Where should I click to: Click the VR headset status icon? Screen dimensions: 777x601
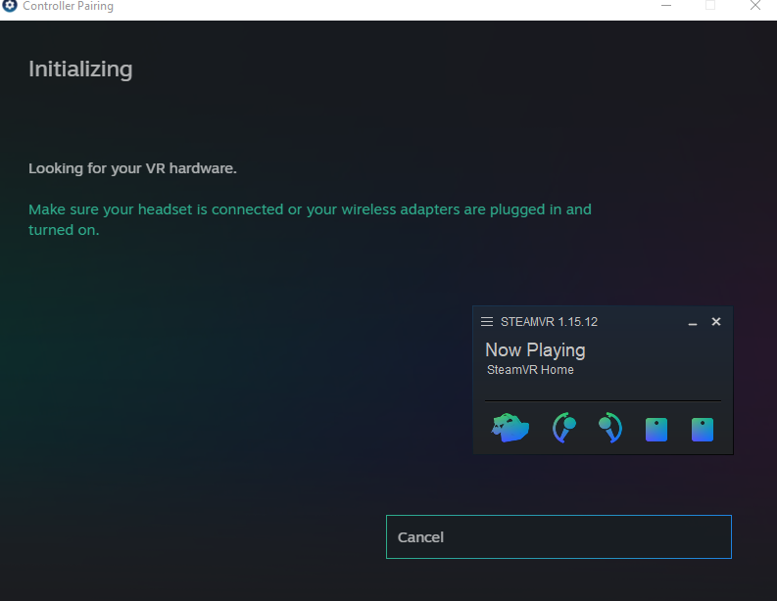510,428
